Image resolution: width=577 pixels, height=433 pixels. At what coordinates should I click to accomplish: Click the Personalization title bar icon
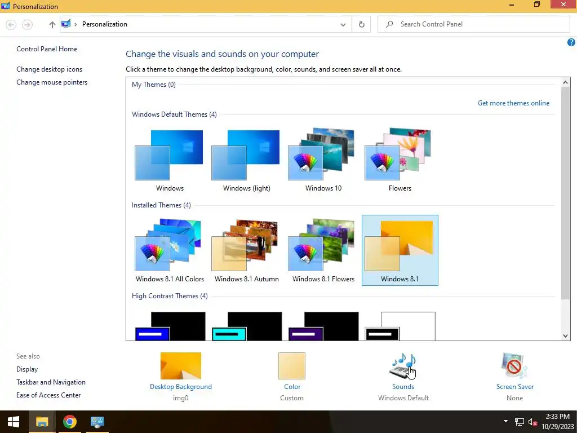pyautogui.click(x=6, y=6)
